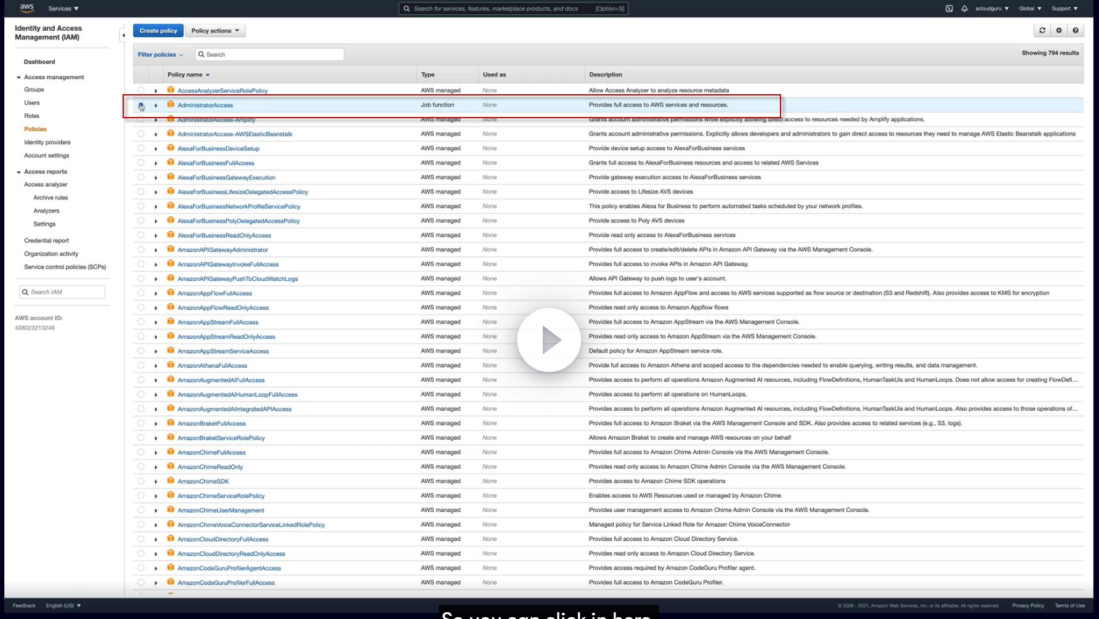Click the policy icon for AdministratorAccess
Image resolution: width=1099 pixels, height=619 pixels.
[x=171, y=105]
